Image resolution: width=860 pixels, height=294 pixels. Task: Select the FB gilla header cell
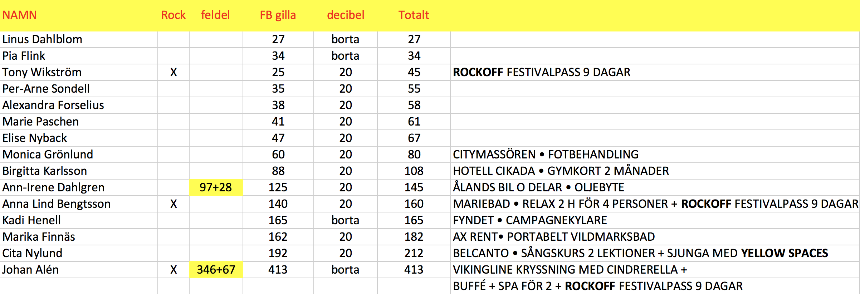coord(278,15)
